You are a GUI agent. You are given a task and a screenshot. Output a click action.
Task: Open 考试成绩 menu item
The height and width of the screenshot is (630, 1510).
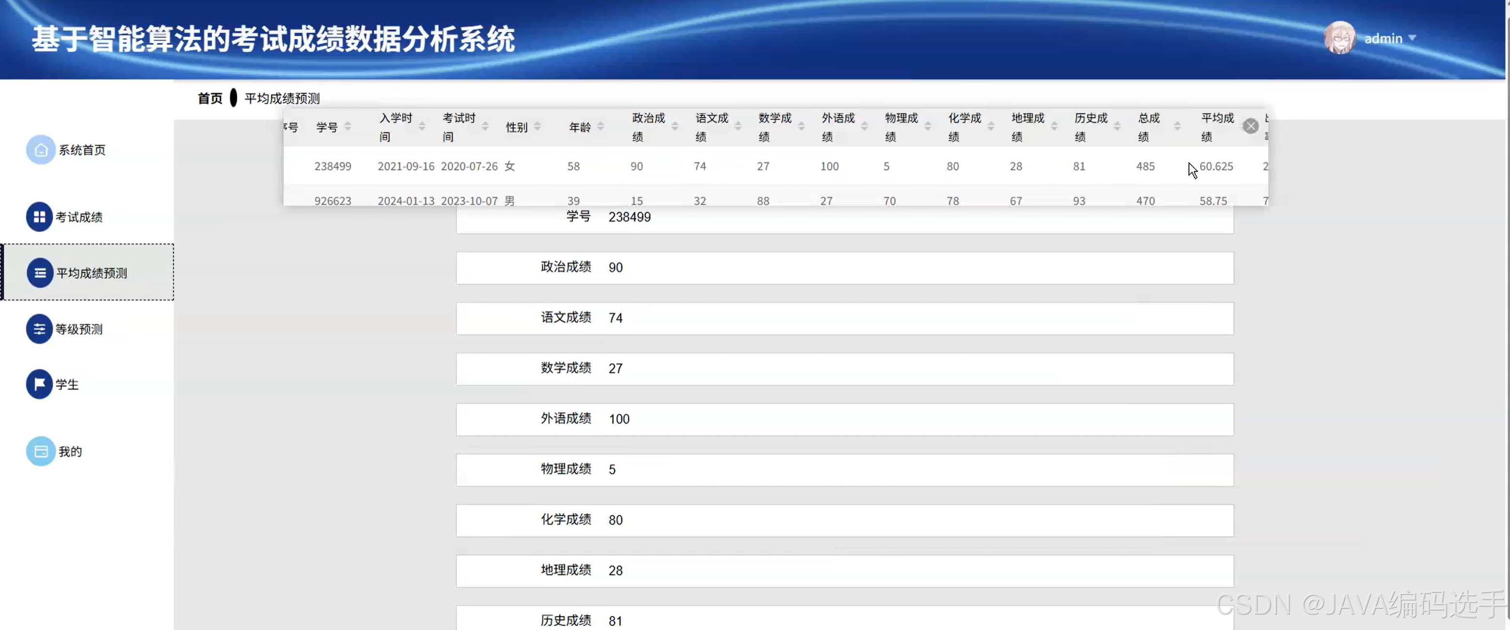79,217
